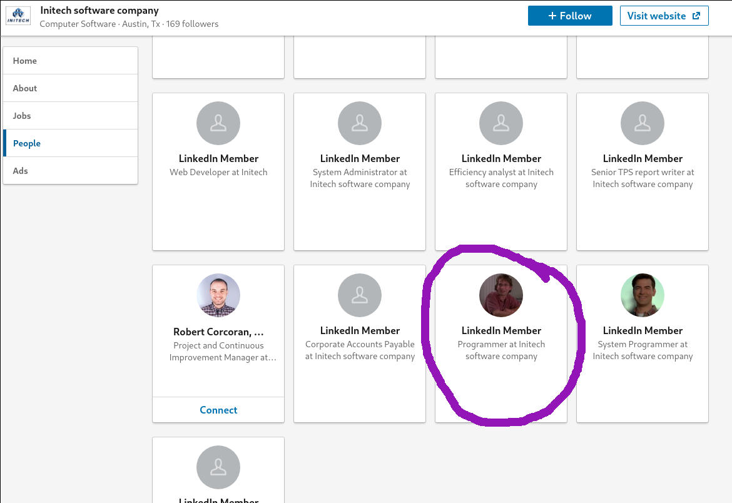Click the Follow button

[x=569, y=16]
